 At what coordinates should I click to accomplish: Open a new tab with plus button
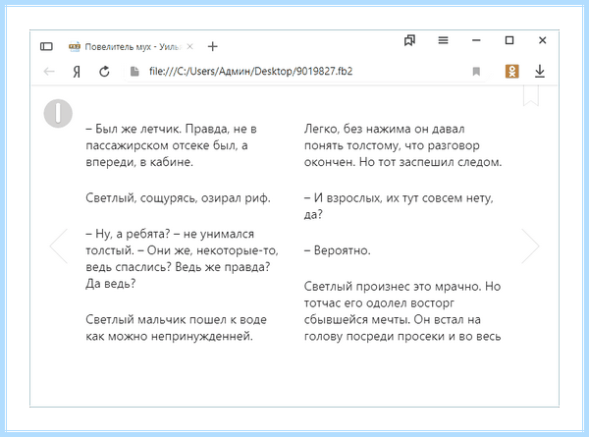[x=213, y=46]
